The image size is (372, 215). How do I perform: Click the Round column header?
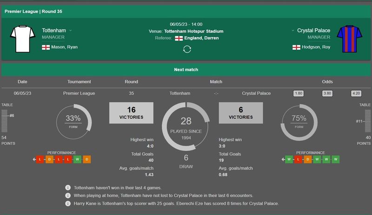[131, 82]
